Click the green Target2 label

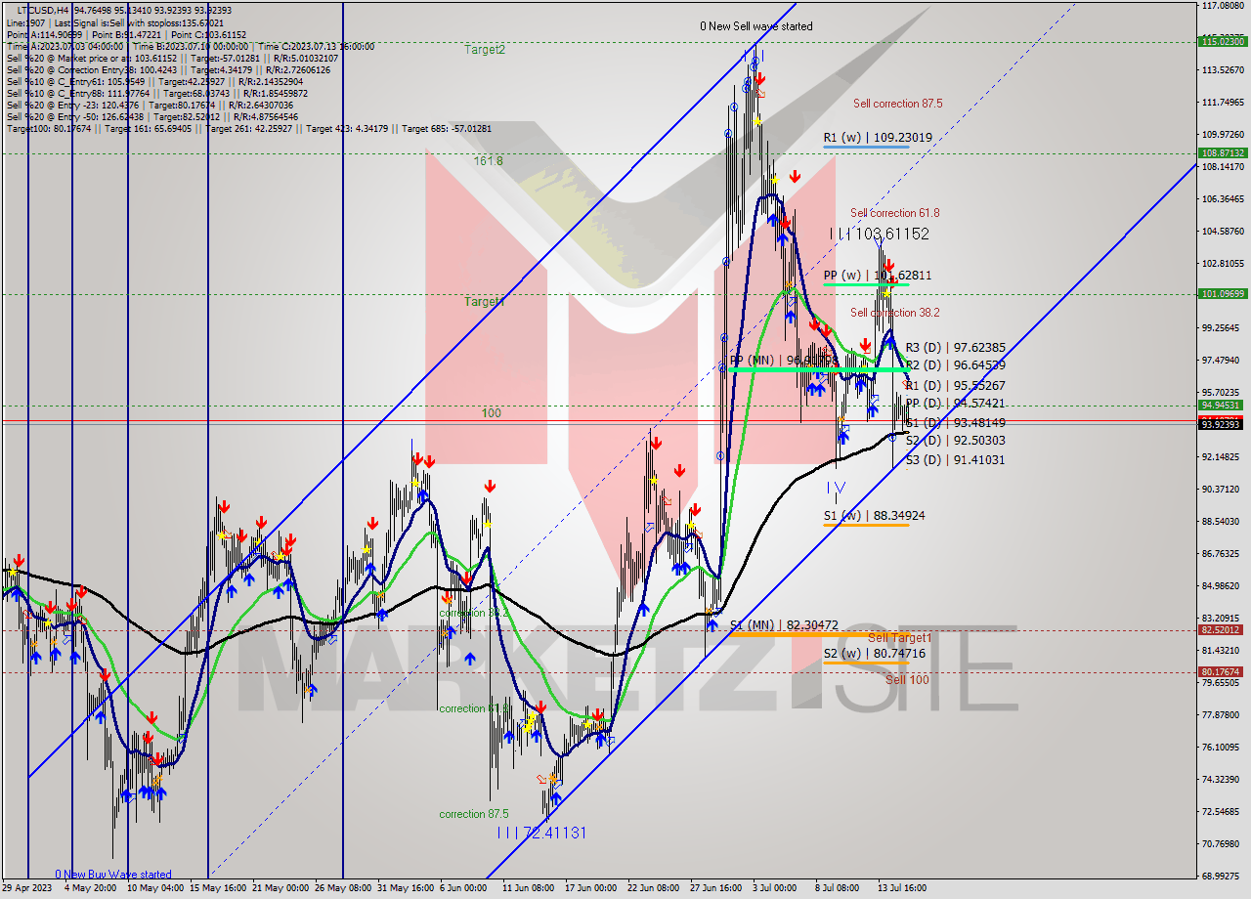click(485, 49)
